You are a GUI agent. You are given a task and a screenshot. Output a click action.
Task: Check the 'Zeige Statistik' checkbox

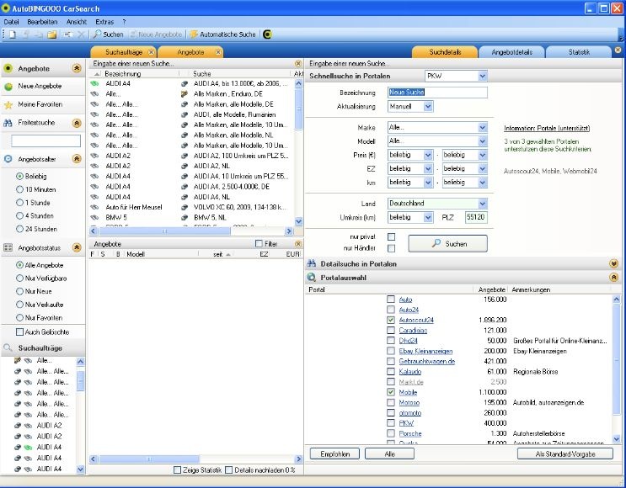(178, 469)
